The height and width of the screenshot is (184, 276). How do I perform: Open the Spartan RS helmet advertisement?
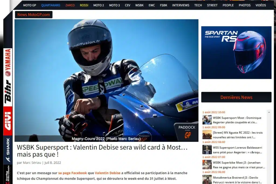click(x=236, y=53)
